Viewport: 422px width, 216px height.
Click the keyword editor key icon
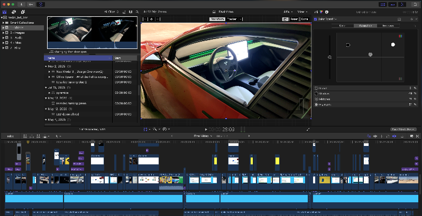point(31,4)
